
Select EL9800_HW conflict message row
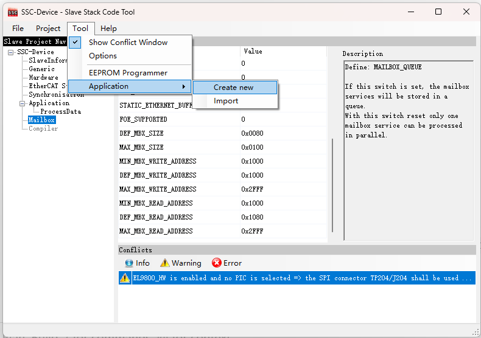point(297,278)
